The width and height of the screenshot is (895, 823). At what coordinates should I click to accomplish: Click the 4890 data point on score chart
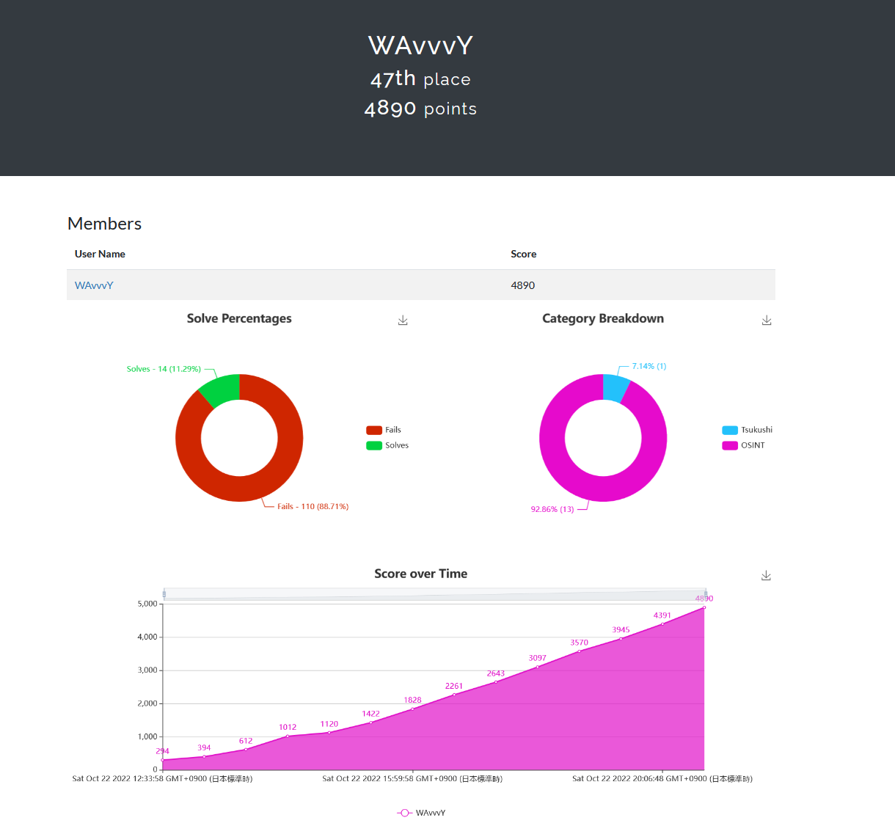pyautogui.click(x=704, y=607)
